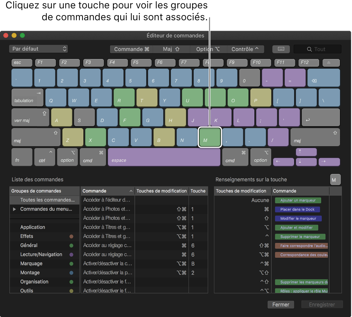The height and width of the screenshot is (317, 352).
Task: Click the Touches de modification column header in command list
Action: tap(162, 191)
